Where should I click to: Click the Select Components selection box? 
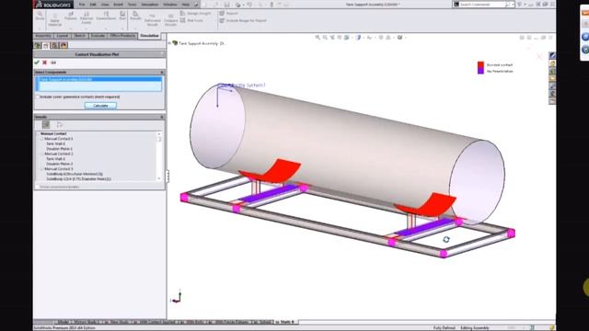coord(99,84)
